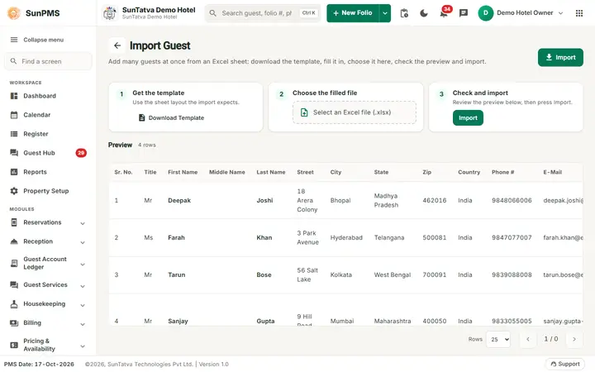Click the First Name column header
This screenshot has height=372, width=595.
coord(183,172)
